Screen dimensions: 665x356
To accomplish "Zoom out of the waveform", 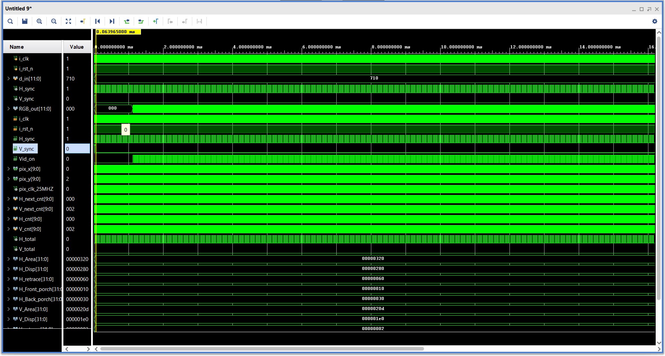I will 54,21.
